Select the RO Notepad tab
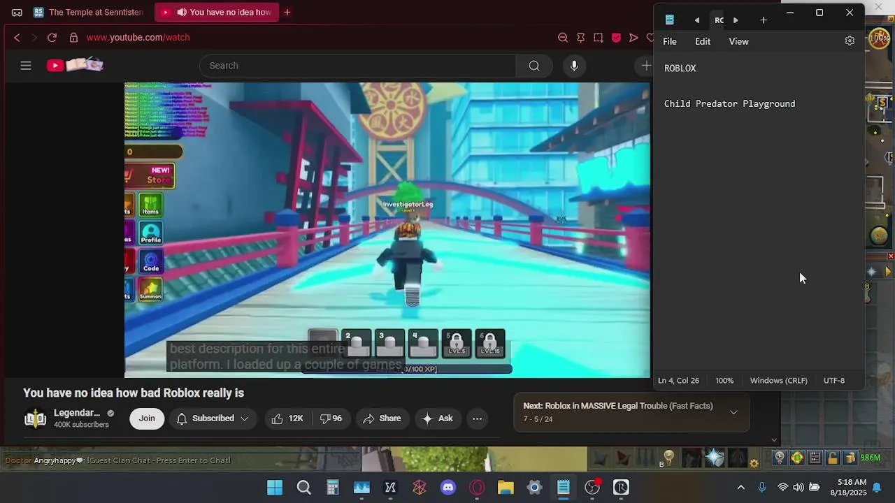The image size is (895, 503). click(x=719, y=20)
